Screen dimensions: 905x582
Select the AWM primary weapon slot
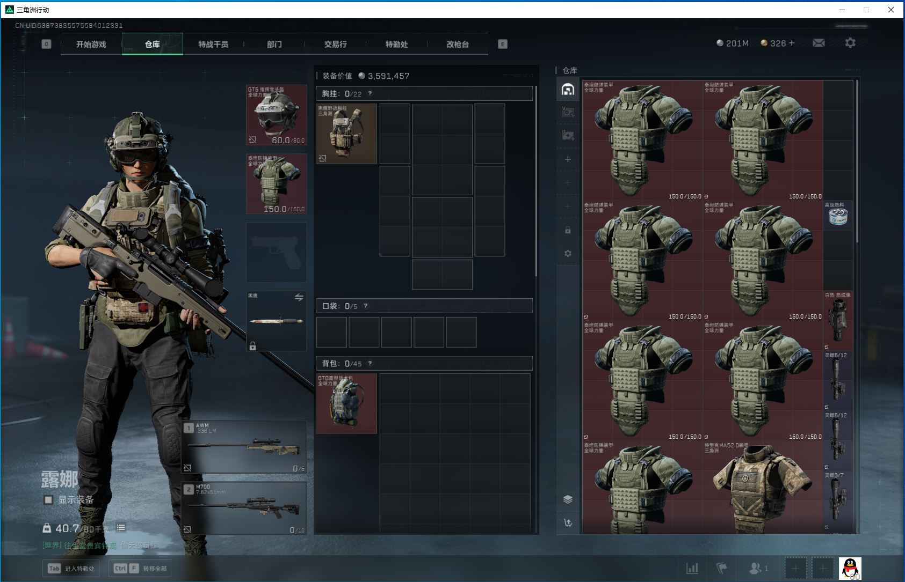click(244, 447)
